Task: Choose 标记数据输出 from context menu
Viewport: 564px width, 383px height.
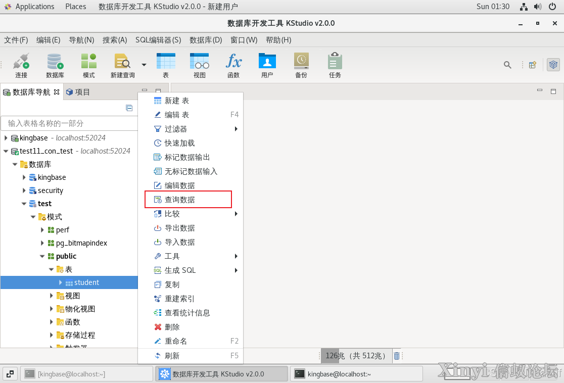Action: point(191,157)
